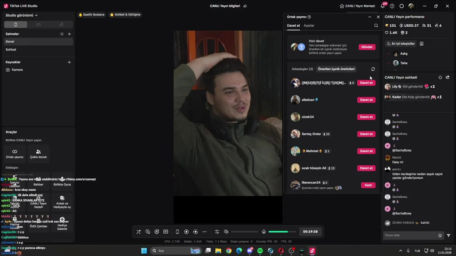Open Spotify from the taskbar
Image resolution: width=456 pixels, height=256 pixels.
[260, 251]
